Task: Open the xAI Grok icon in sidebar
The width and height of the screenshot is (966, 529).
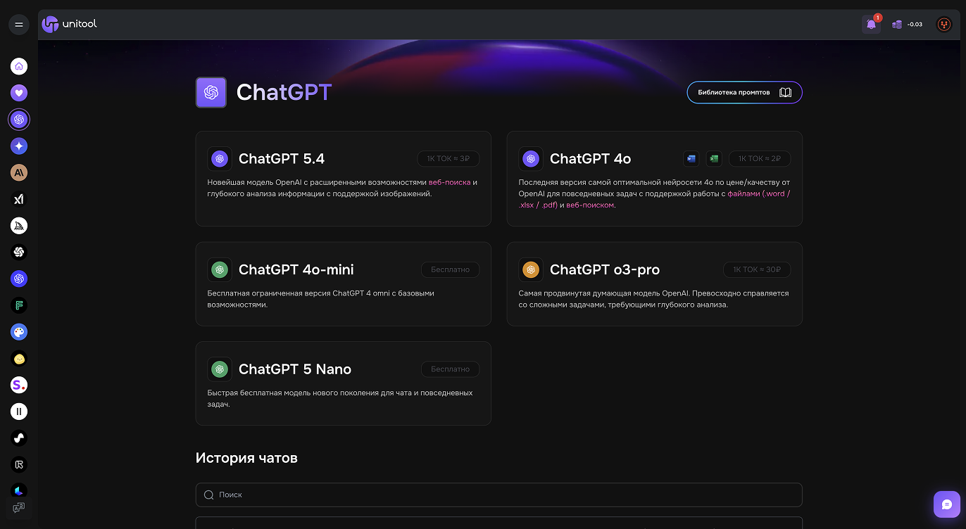Action: [x=19, y=199]
